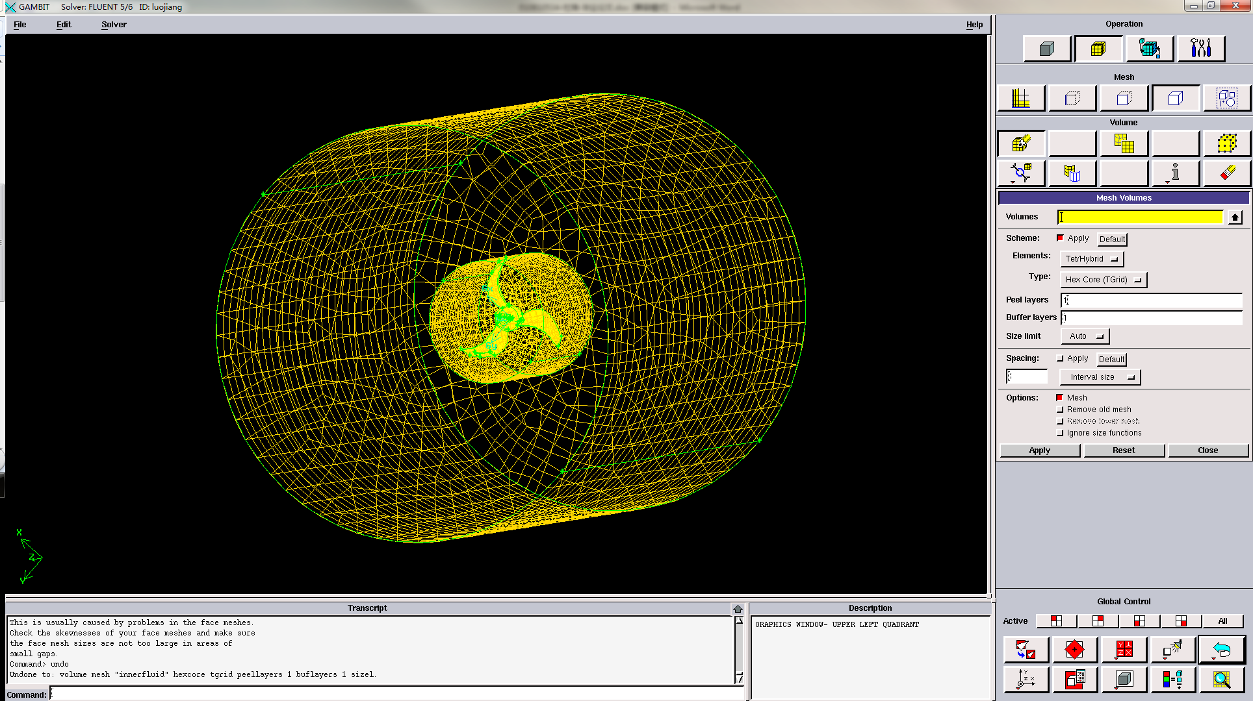Open the Summarize Volume Mesh info icon
The image size is (1253, 701).
[x=1175, y=173]
